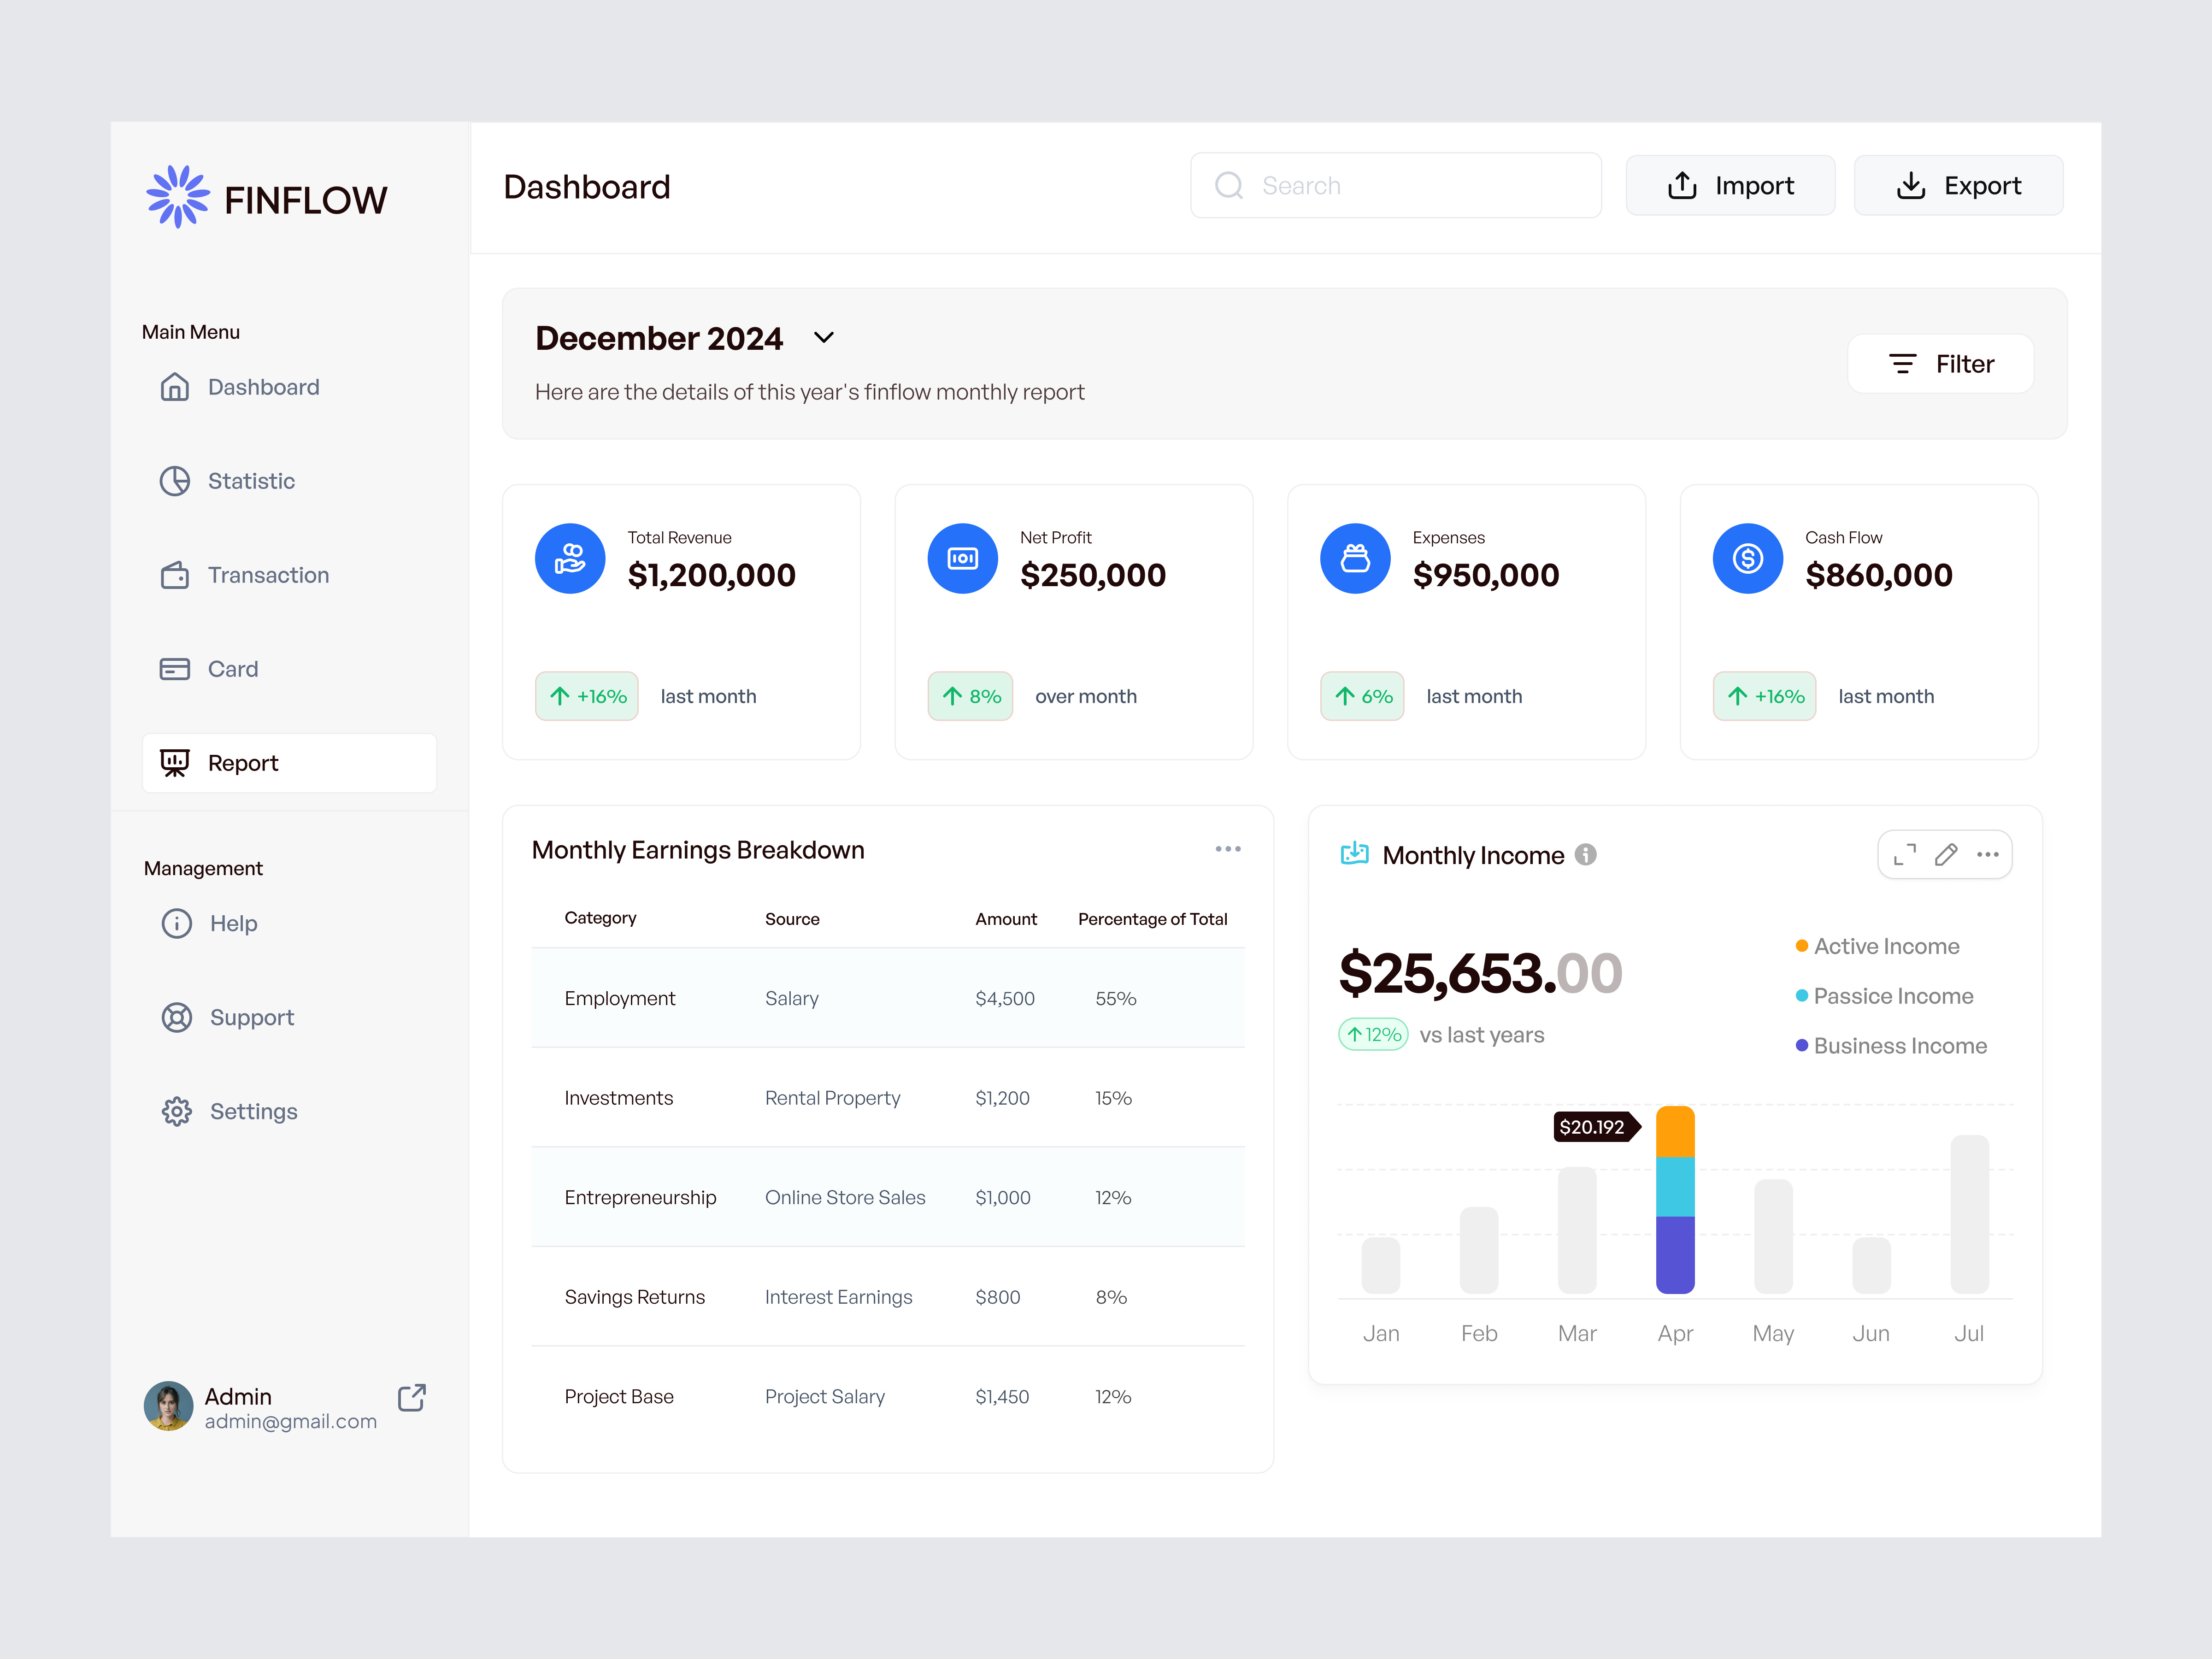
Task: Open the Help icon under Management
Action: click(176, 923)
